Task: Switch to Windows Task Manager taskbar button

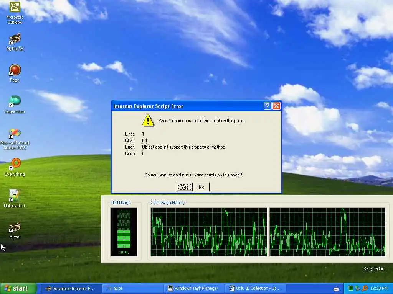Action: pos(194,289)
